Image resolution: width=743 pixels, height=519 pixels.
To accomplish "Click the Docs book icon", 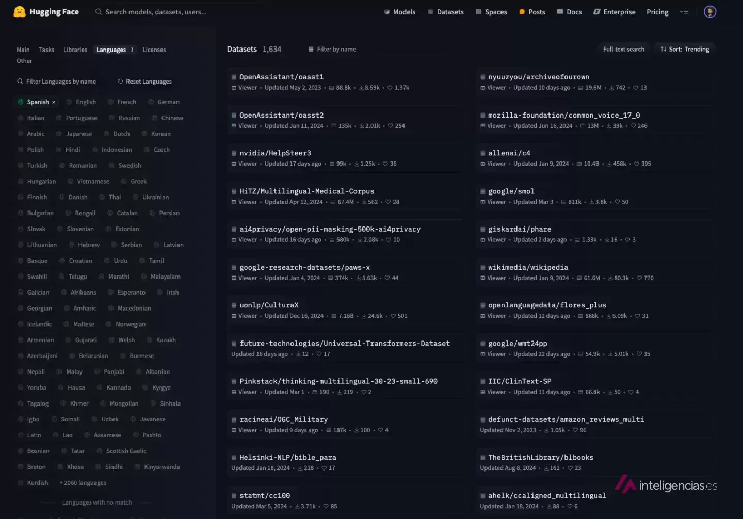I will pos(560,12).
